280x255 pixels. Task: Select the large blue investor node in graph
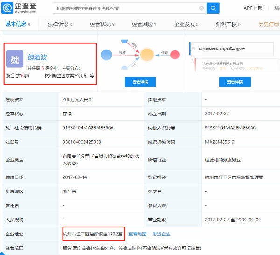[106, 55]
